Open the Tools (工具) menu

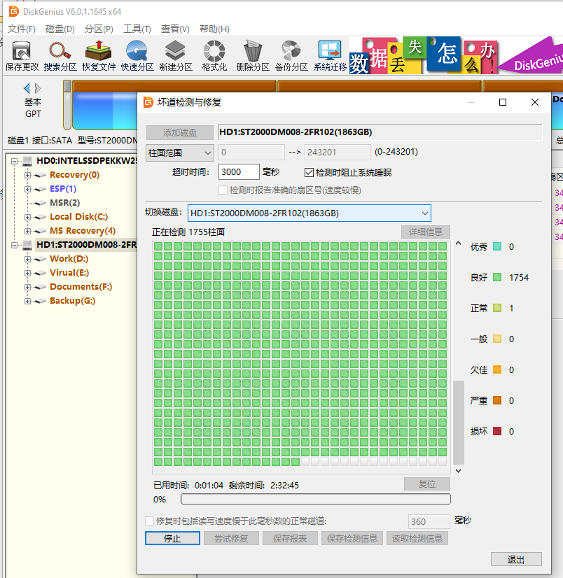137,29
